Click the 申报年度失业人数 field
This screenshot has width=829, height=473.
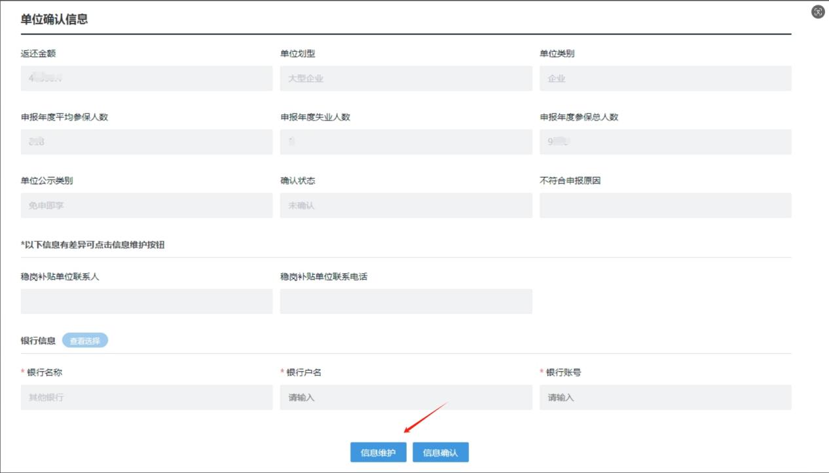(x=405, y=142)
